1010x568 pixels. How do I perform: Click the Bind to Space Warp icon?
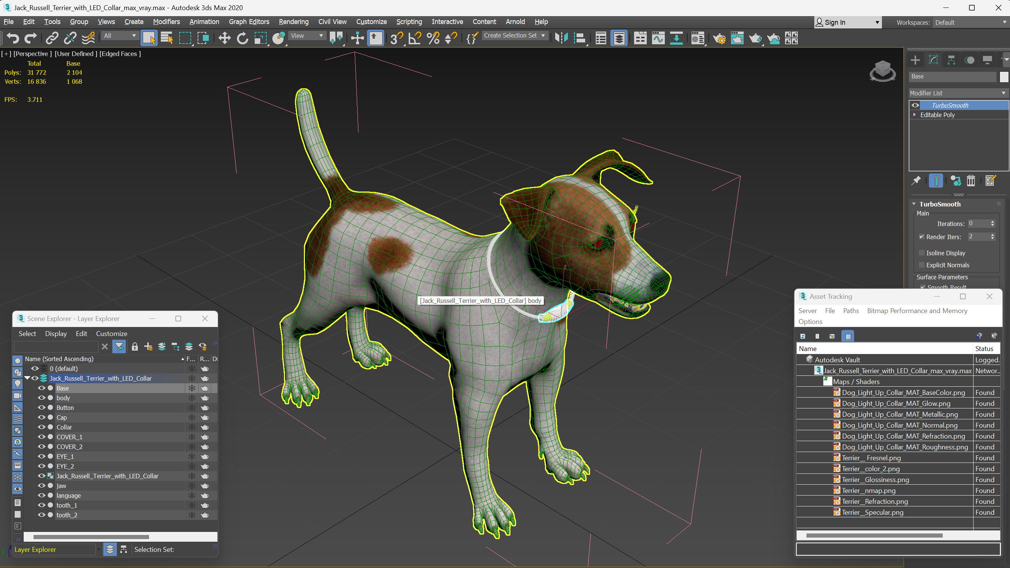[88, 38]
